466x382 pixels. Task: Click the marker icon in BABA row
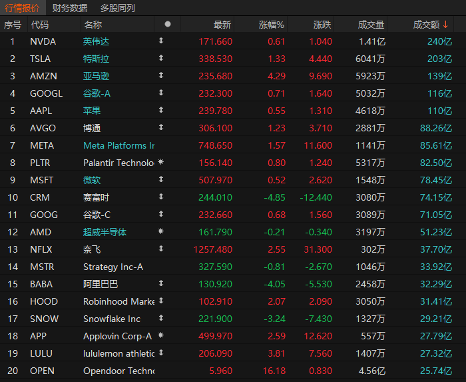point(161,283)
